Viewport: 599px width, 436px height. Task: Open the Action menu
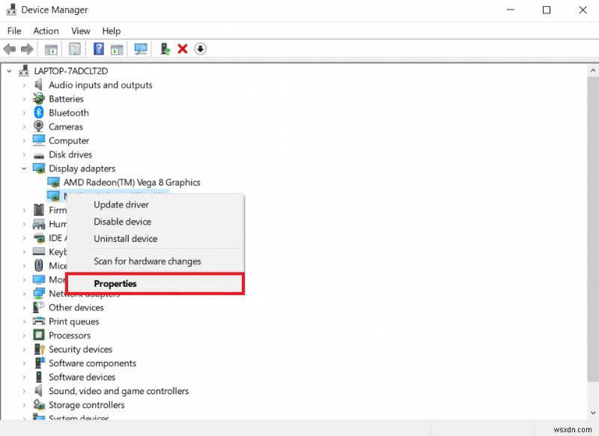46,31
